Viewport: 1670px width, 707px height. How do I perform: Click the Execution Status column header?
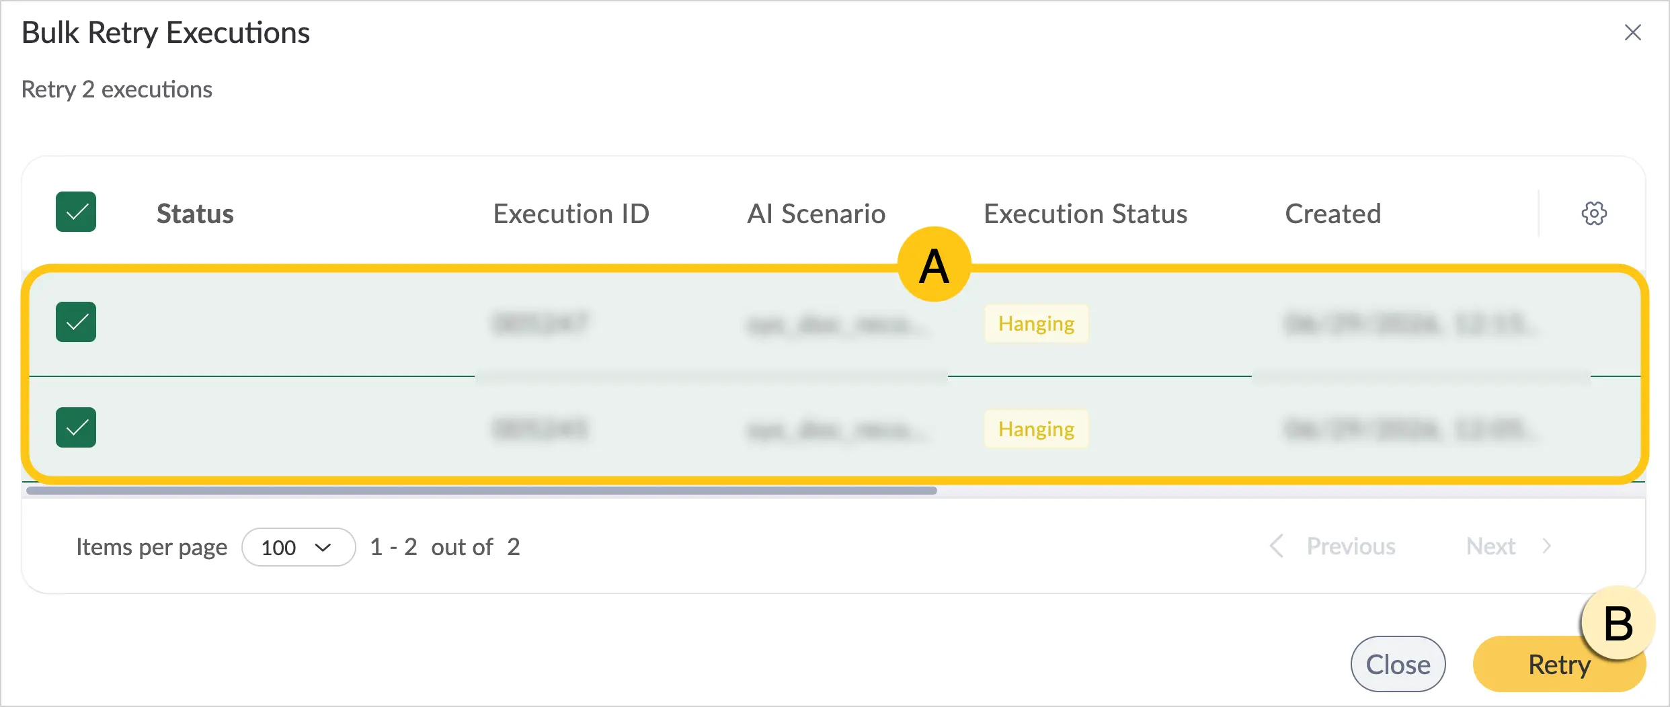(1085, 214)
